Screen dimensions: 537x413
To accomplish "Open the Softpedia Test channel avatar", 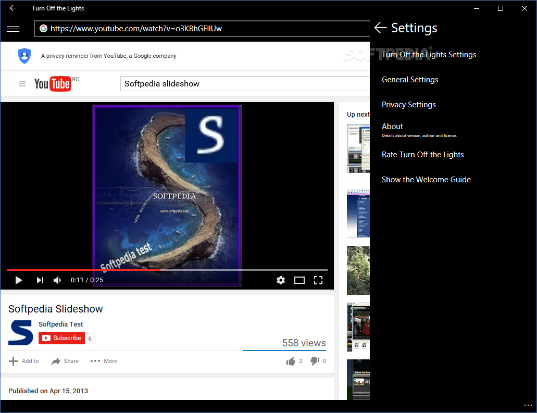I will [x=21, y=332].
